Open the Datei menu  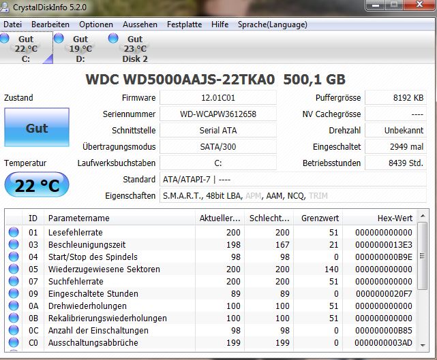point(12,24)
